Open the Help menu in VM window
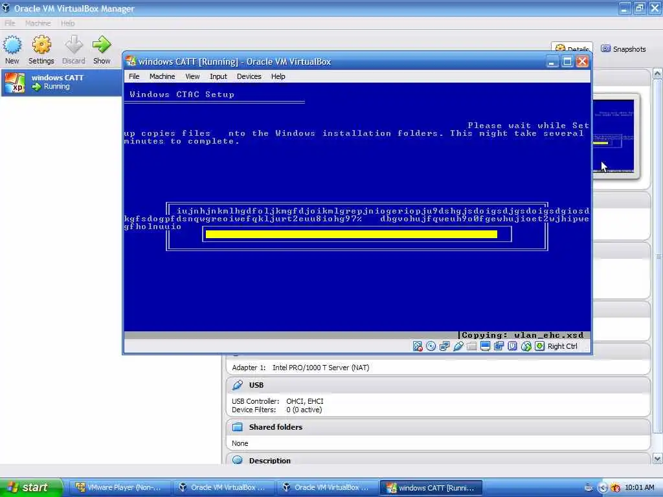The image size is (663, 497). coord(278,76)
